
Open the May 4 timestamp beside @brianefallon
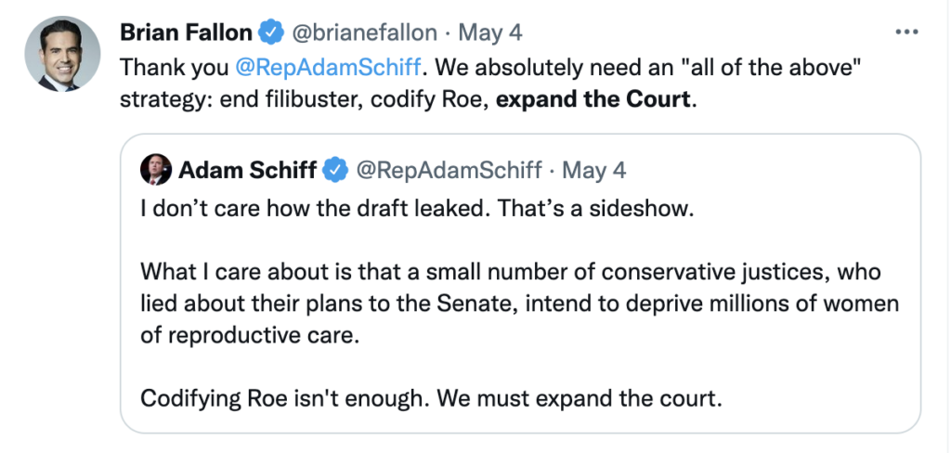490,32
